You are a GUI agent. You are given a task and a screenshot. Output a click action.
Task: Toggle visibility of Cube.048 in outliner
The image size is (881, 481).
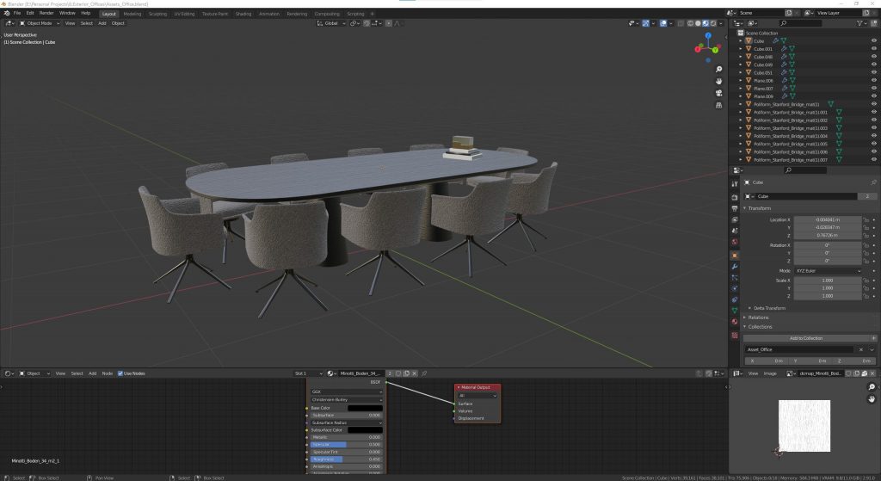[872, 57]
